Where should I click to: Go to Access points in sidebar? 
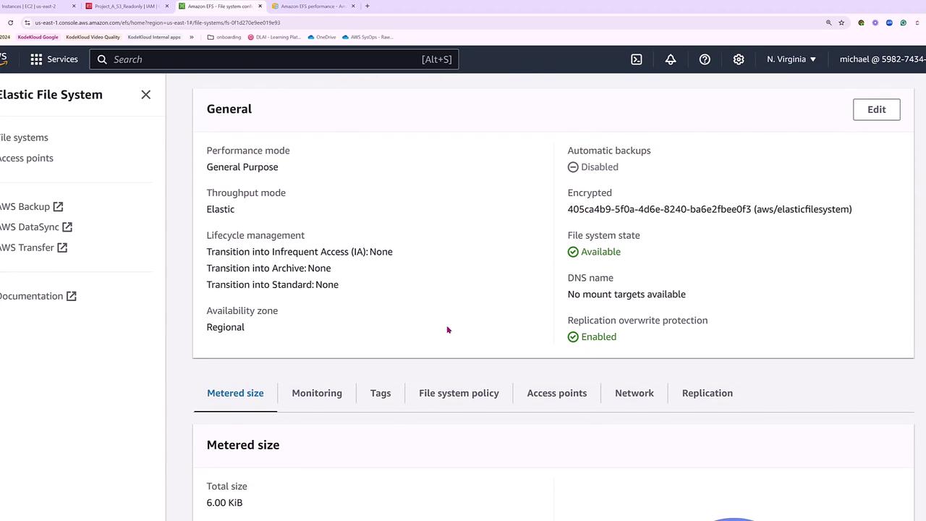click(x=26, y=158)
